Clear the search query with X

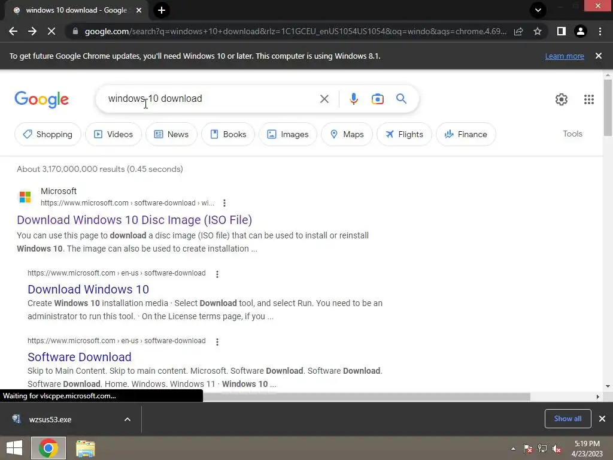[324, 99]
